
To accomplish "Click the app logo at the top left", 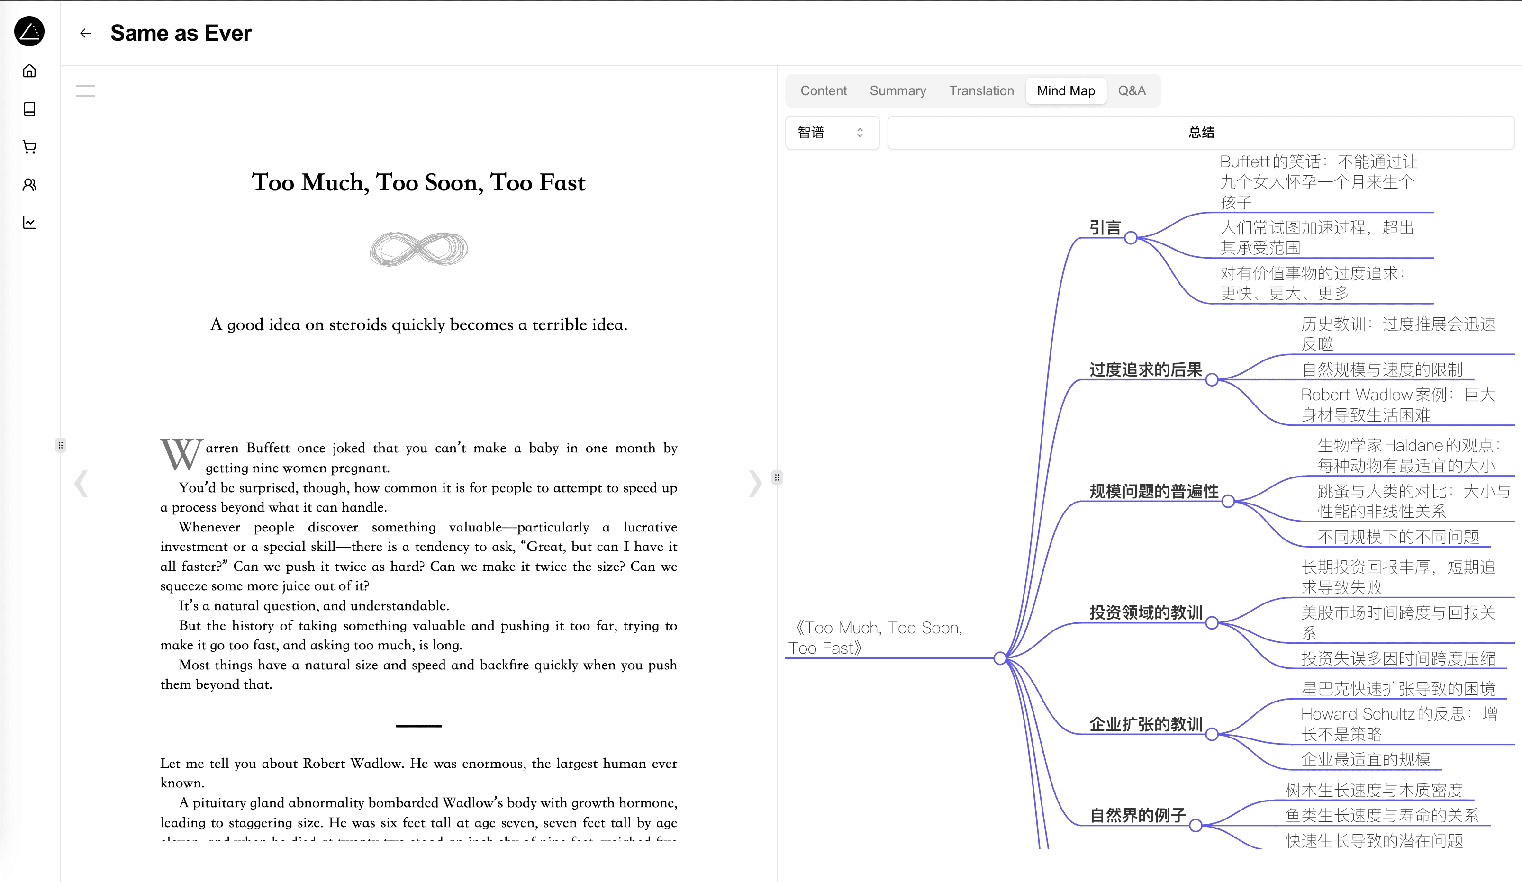I will tap(30, 32).
